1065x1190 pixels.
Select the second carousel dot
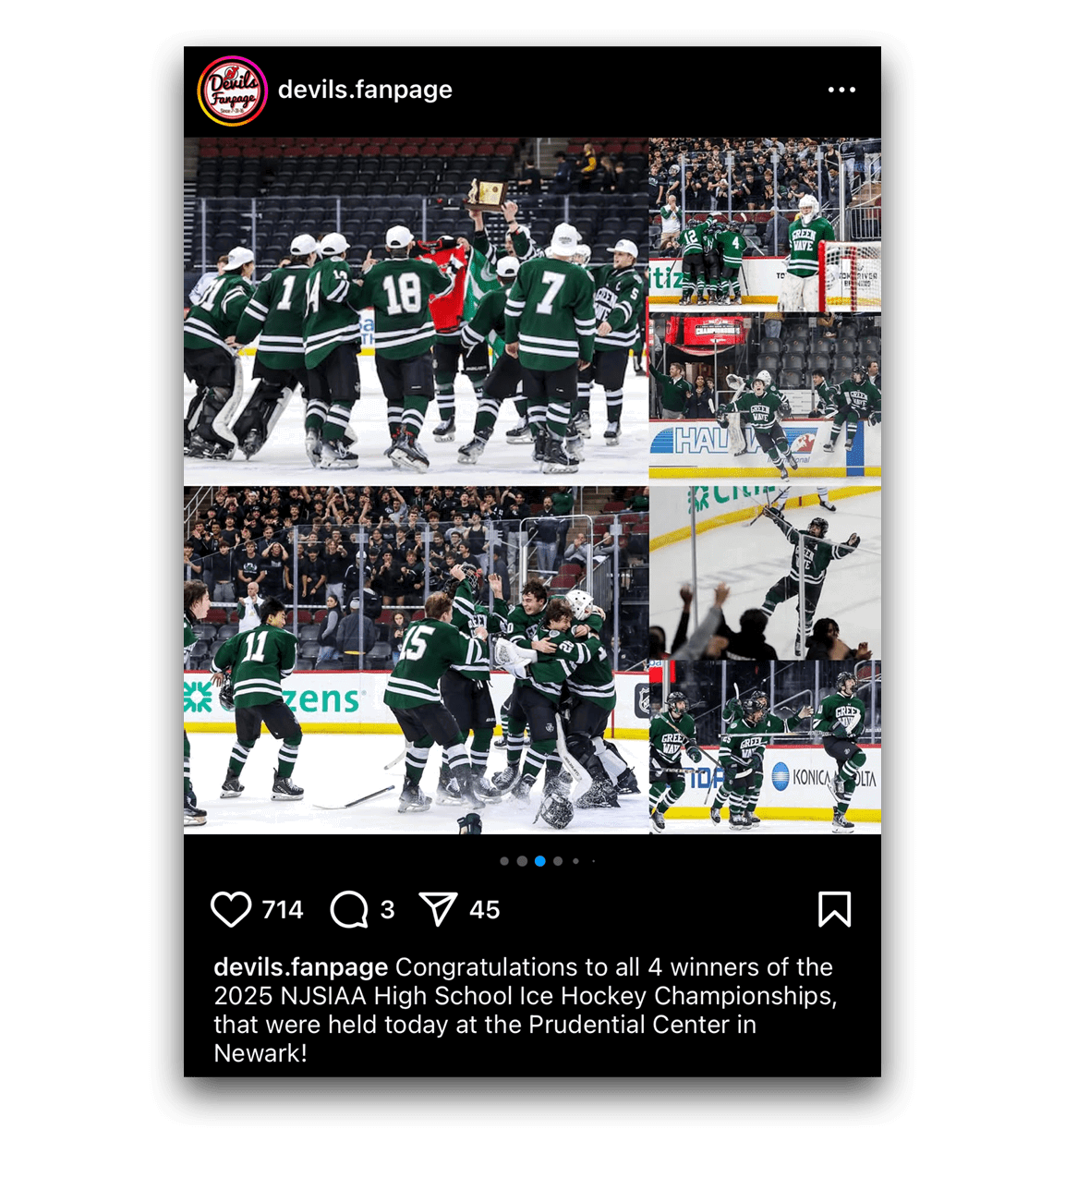pyautogui.click(x=522, y=861)
